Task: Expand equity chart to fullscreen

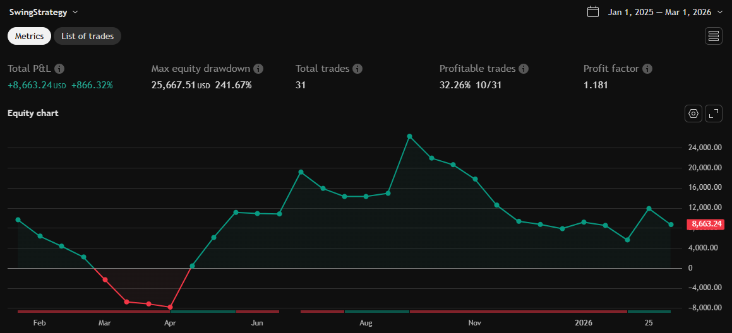Action: point(714,114)
